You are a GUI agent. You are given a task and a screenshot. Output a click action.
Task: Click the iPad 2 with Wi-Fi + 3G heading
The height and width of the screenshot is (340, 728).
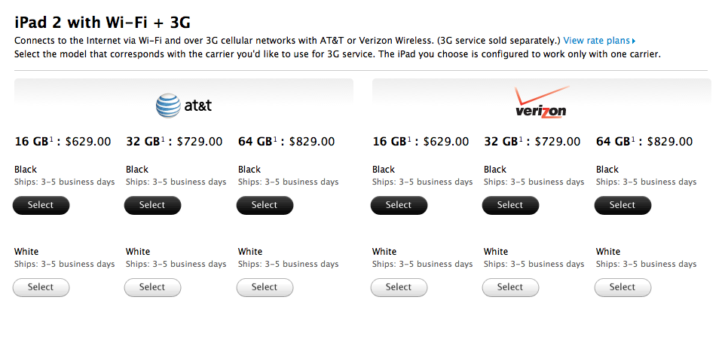(x=102, y=23)
